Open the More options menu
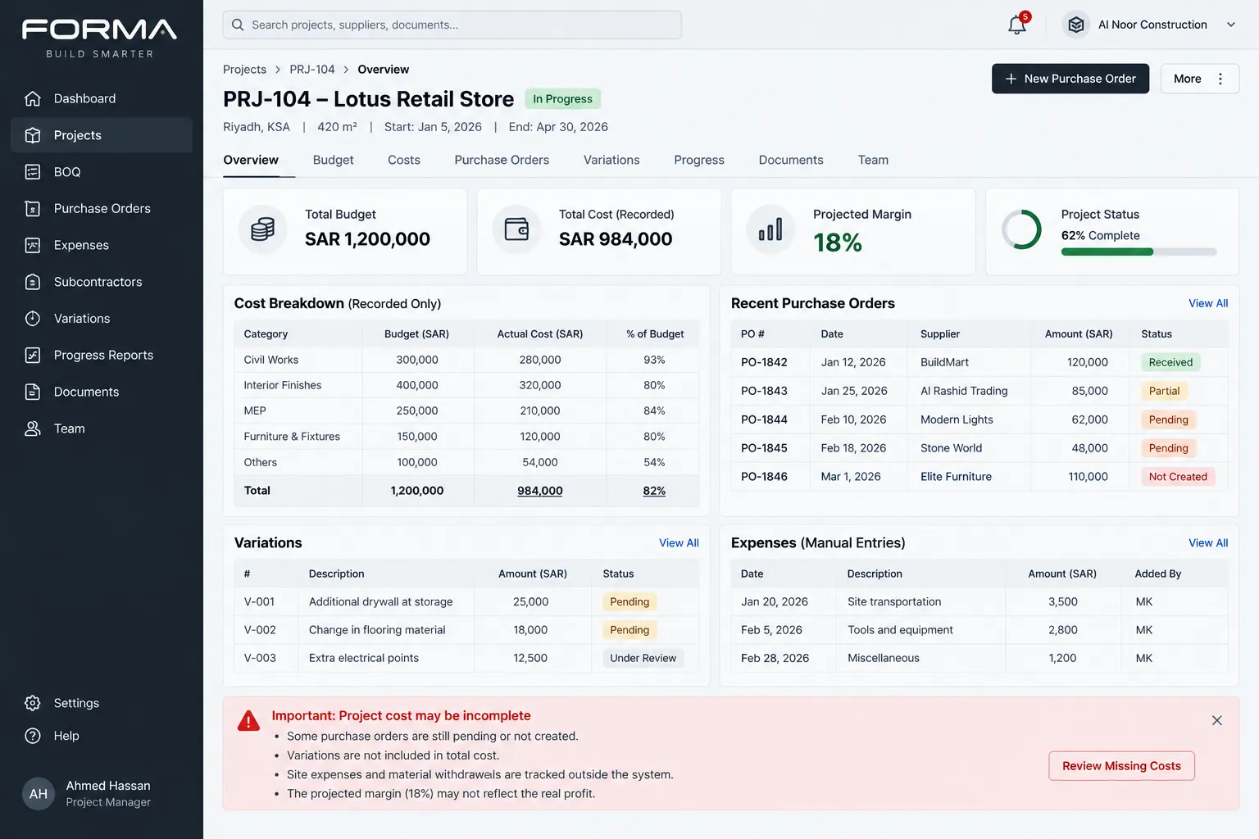This screenshot has height=839, width=1259. click(x=1200, y=79)
